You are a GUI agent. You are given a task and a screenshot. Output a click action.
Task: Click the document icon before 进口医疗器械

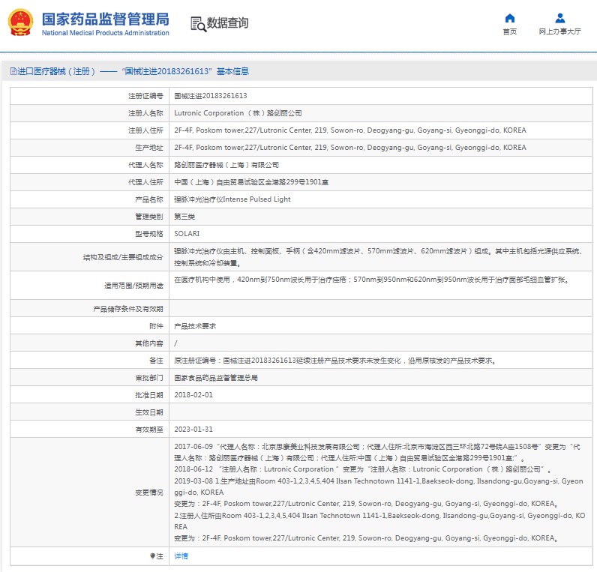(13, 71)
